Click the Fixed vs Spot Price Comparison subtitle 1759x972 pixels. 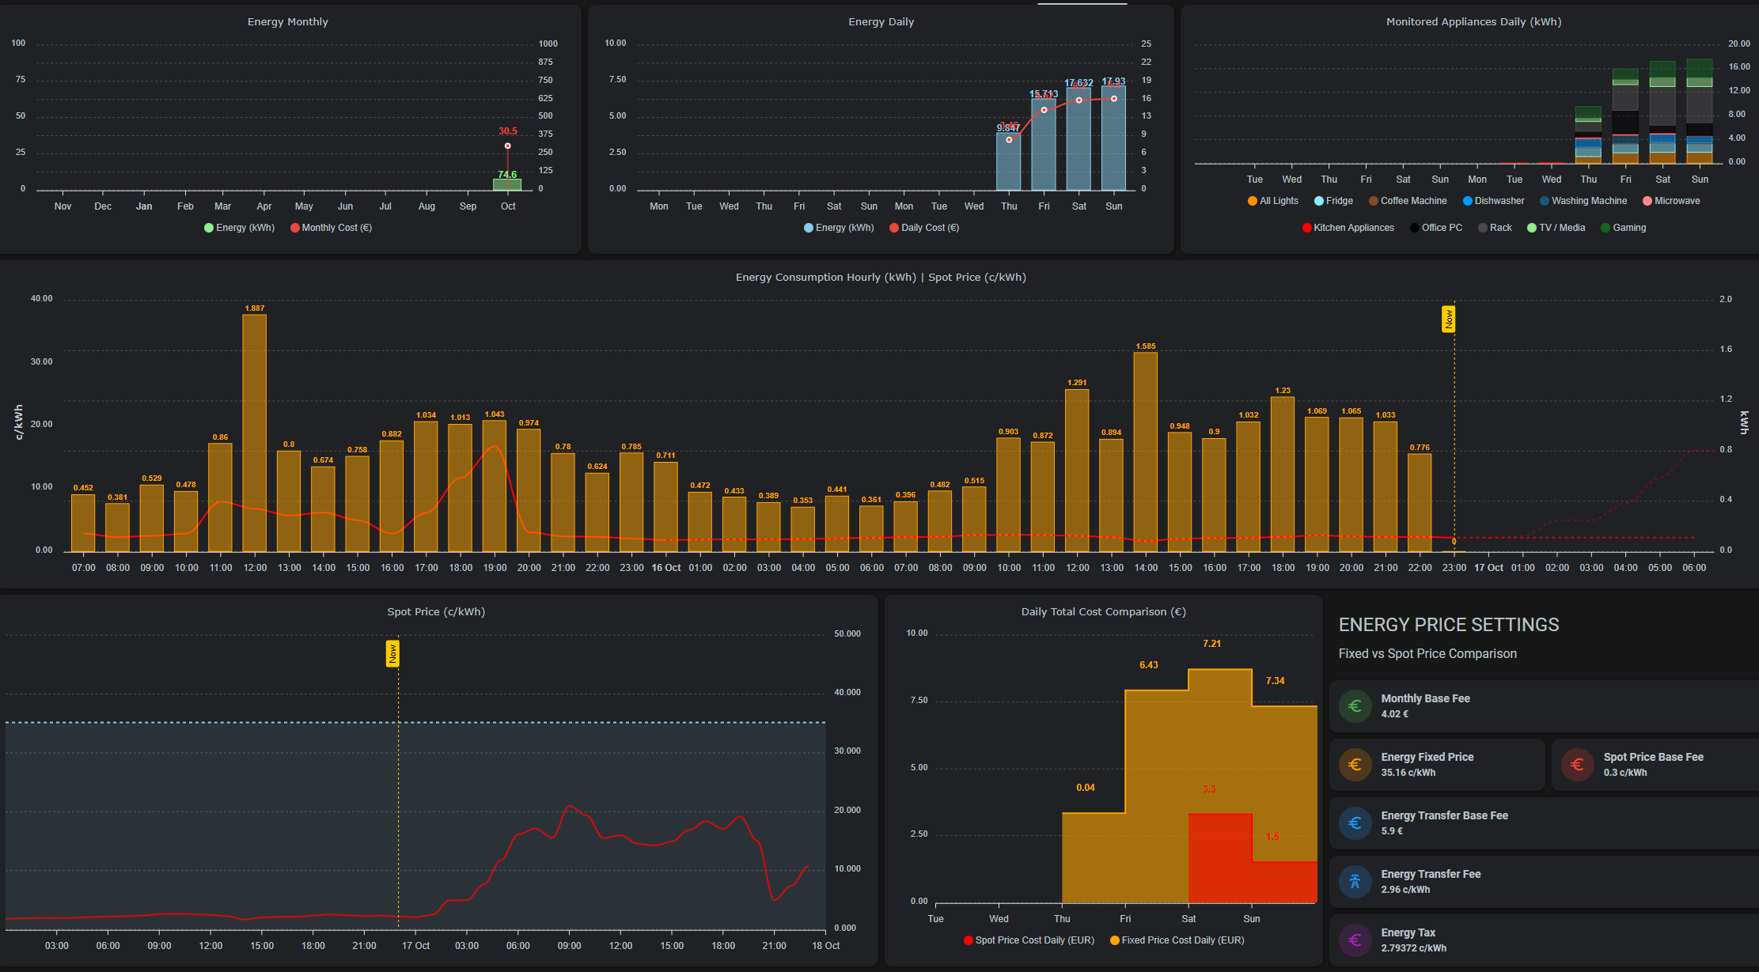pos(1427,654)
